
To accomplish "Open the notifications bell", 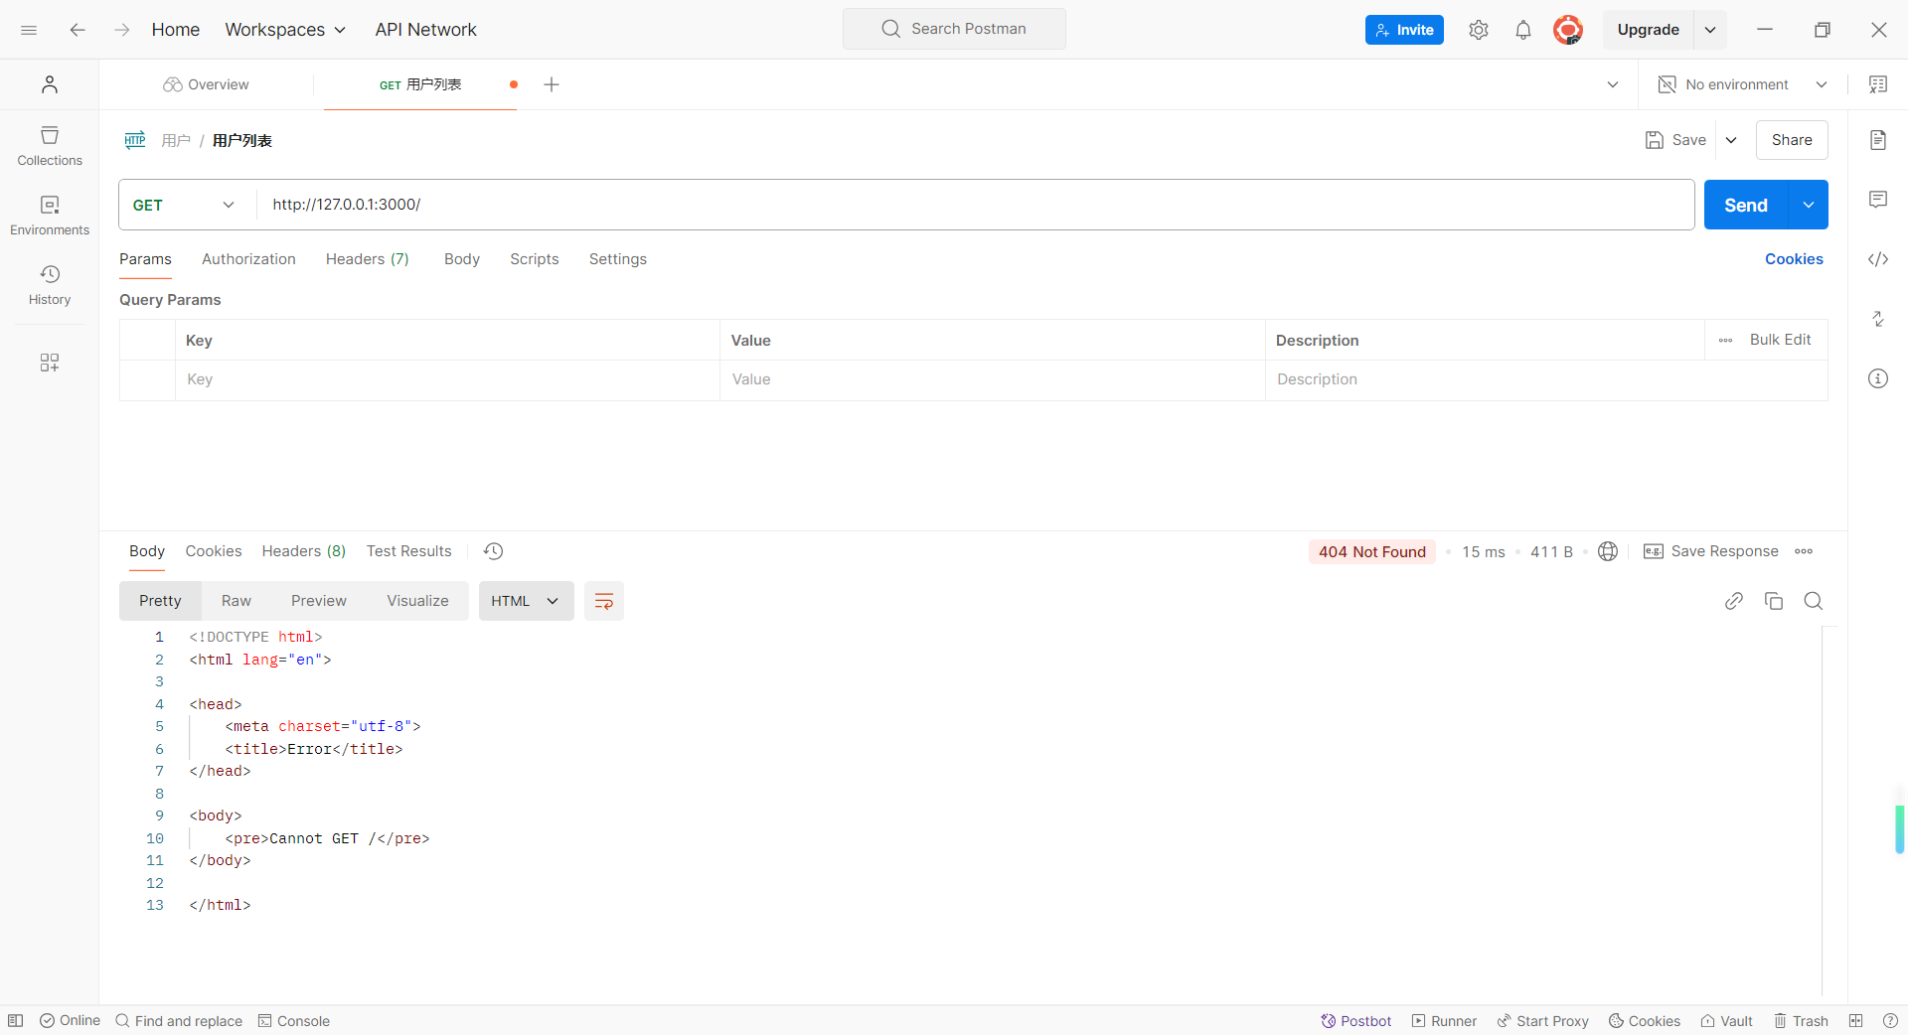I will 1523,30.
